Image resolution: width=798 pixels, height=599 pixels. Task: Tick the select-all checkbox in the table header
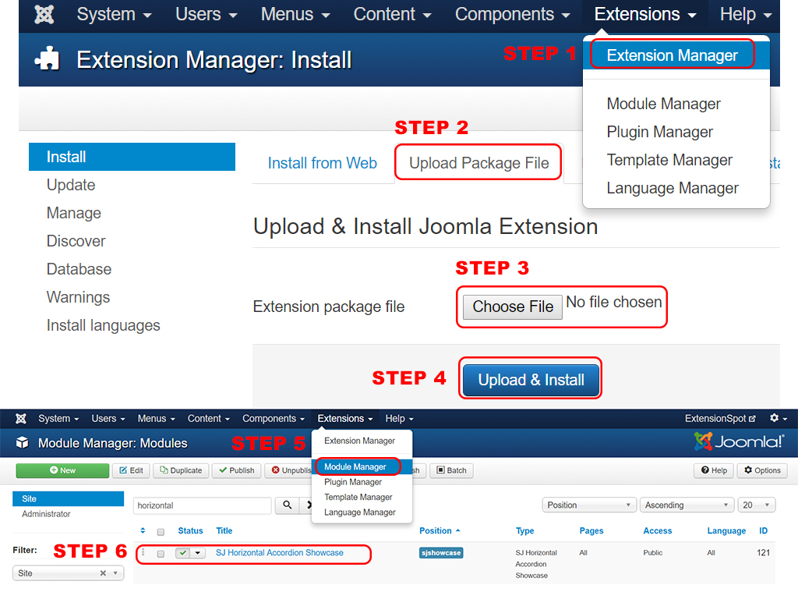pyautogui.click(x=161, y=532)
